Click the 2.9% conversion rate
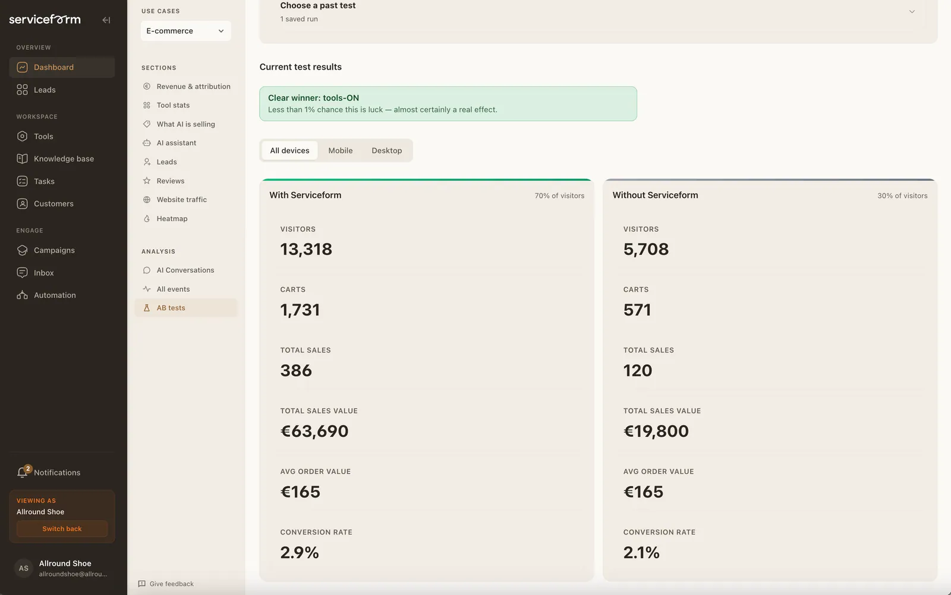951x595 pixels. point(300,552)
